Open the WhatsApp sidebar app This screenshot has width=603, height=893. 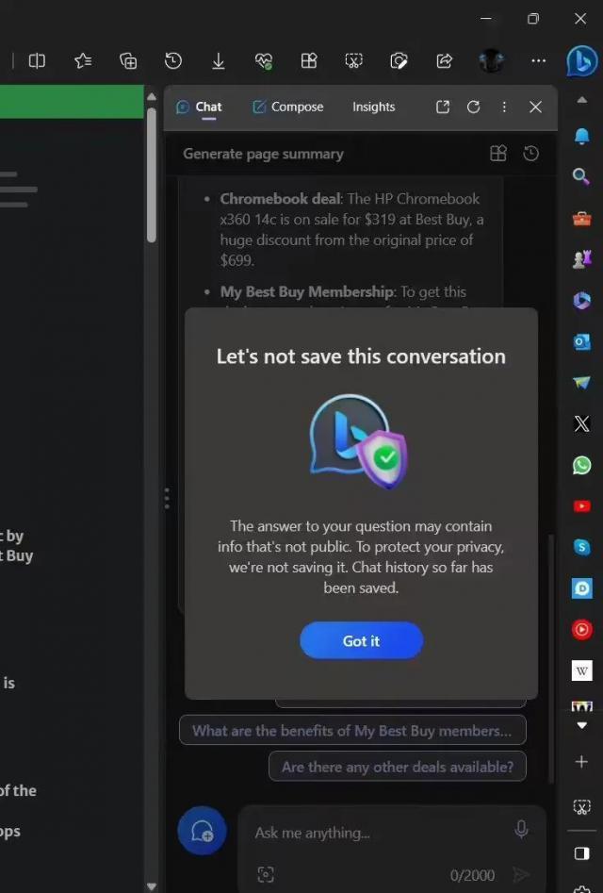point(581,465)
